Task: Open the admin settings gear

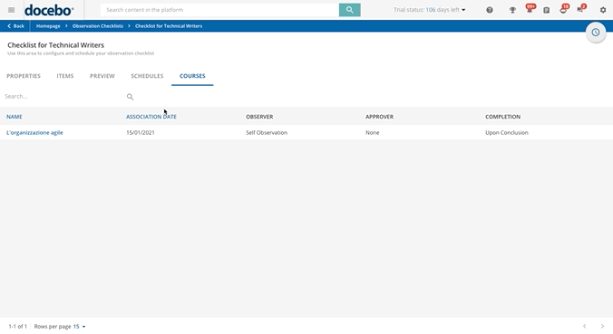Action: click(x=603, y=10)
